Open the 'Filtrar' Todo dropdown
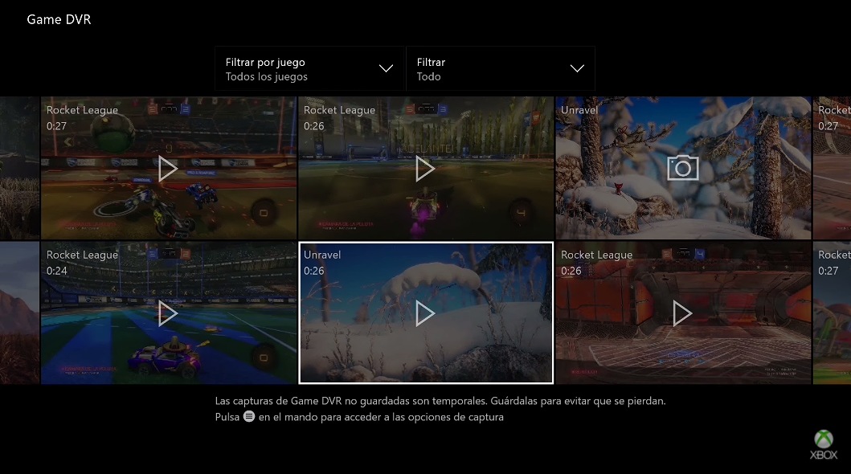 [x=501, y=68]
